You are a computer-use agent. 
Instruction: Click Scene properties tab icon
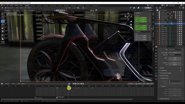(156, 62)
